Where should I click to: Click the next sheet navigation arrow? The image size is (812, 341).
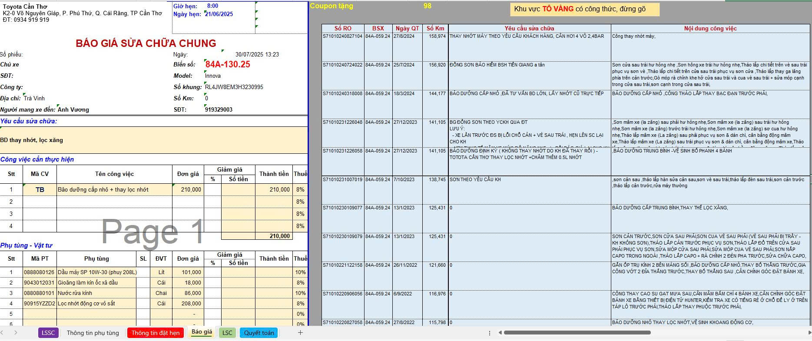coord(16,333)
